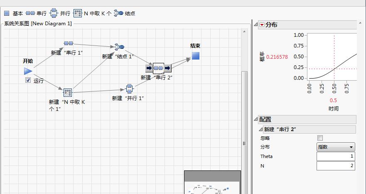This screenshot has width=366, height=194.
Task: Click the 新建 "串行 2" diagram label
Action: pyautogui.click(x=157, y=78)
